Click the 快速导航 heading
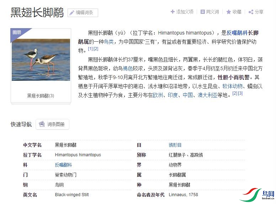This screenshot has height=204, width=276. coord(21,124)
